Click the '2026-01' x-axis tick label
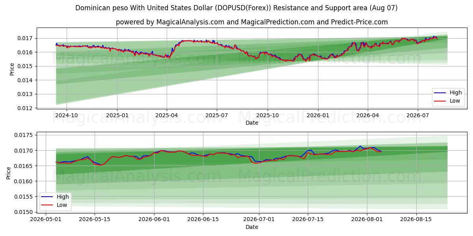This screenshot has width=473, height=236. click(318, 115)
